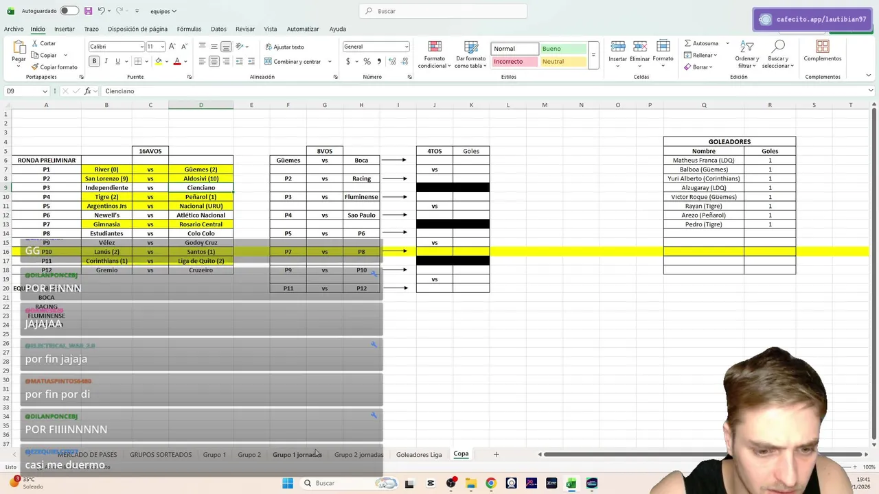Open font name Calibri dropdown
Image resolution: width=879 pixels, height=494 pixels.
(x=141, y=47)
